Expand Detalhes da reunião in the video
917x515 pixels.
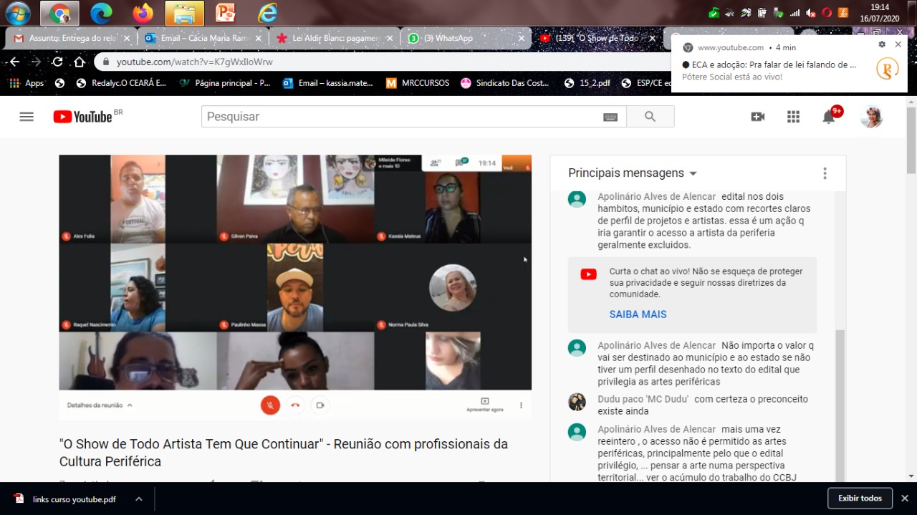[100, 405]
